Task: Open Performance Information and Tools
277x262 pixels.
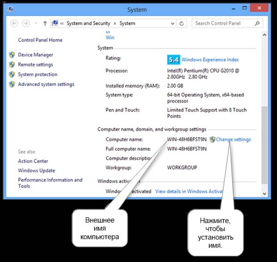Action: [50, 183]
